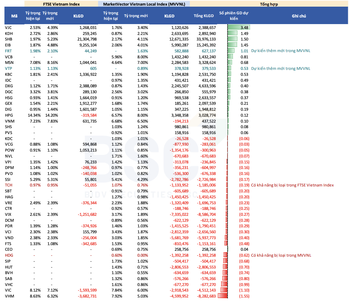Select the HPG ticker cell

pos(9,115)
